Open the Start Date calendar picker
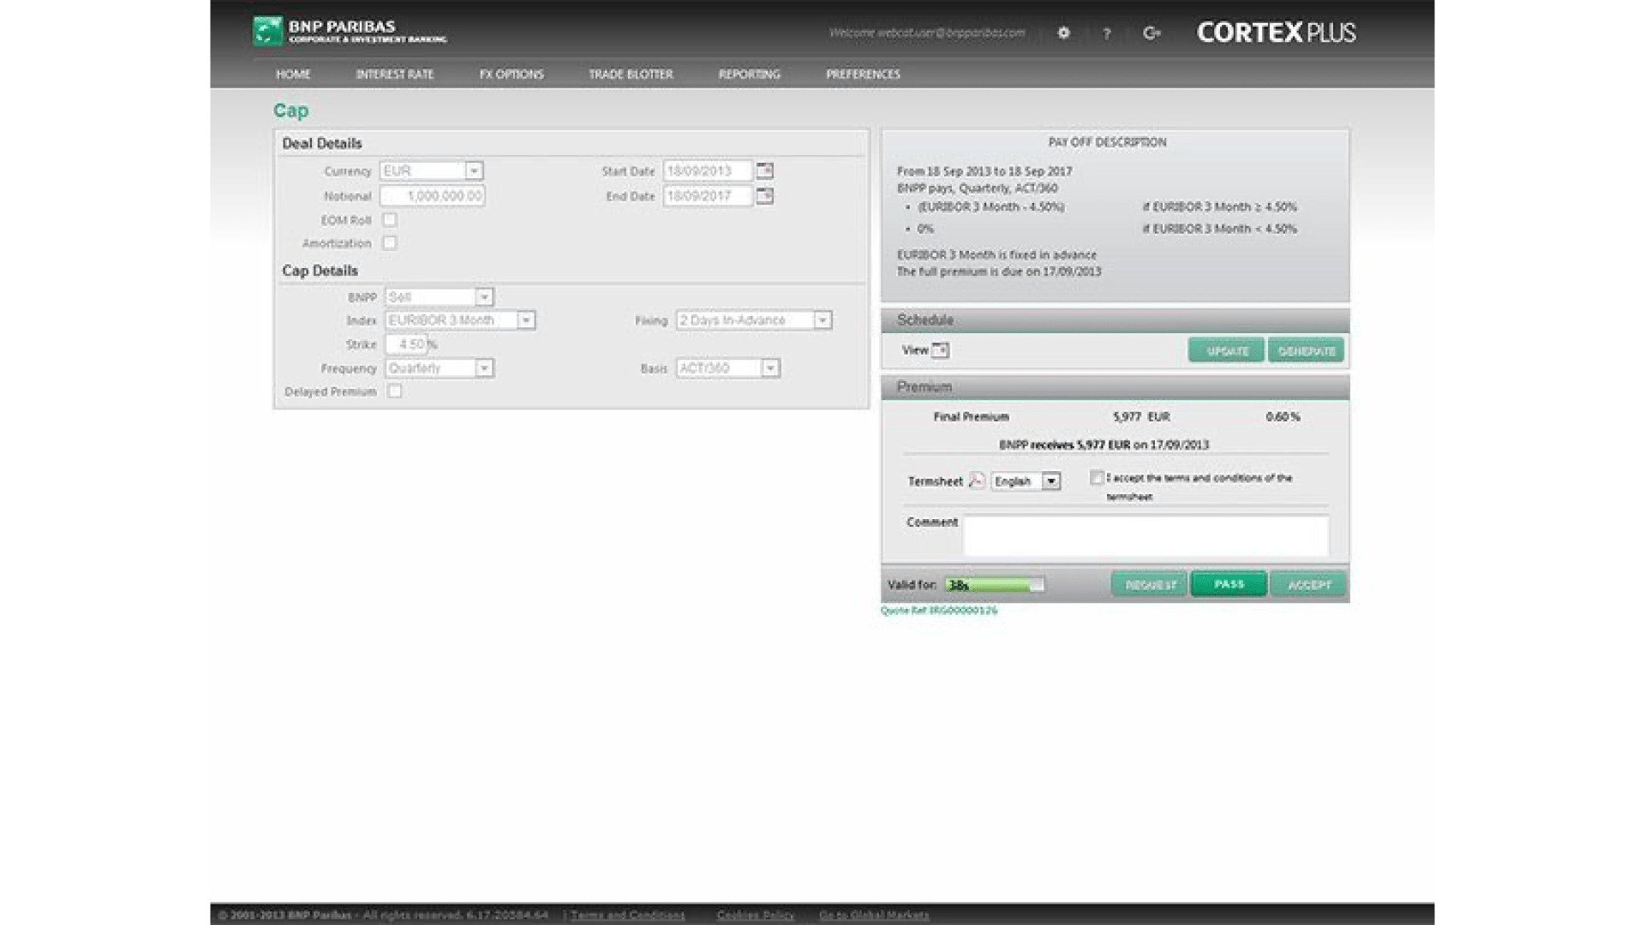This screenshot has width=1645, height=925. [765, 171]
